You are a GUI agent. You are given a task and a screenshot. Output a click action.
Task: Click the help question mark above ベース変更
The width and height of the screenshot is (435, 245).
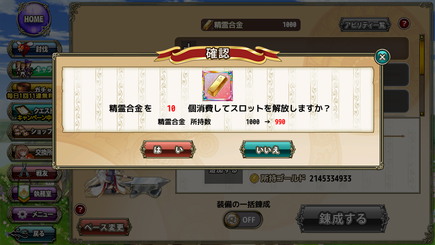pyautogui.click(x=80, y=209)
